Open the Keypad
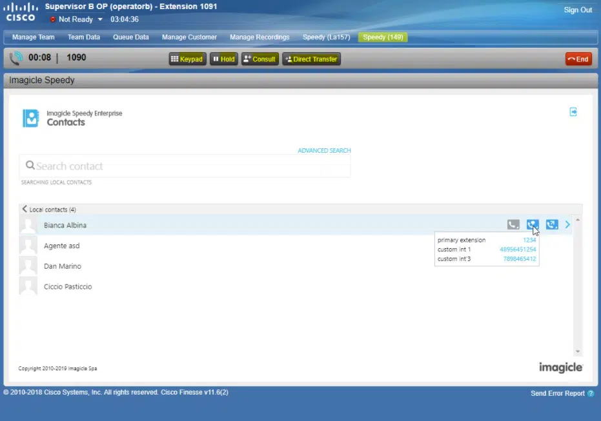The image size is (601, 421). tap(187, 59)
